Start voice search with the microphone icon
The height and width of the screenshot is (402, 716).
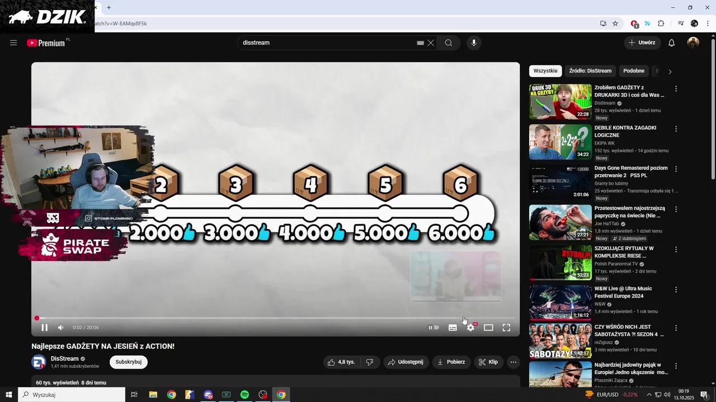(x=474, y=43)
